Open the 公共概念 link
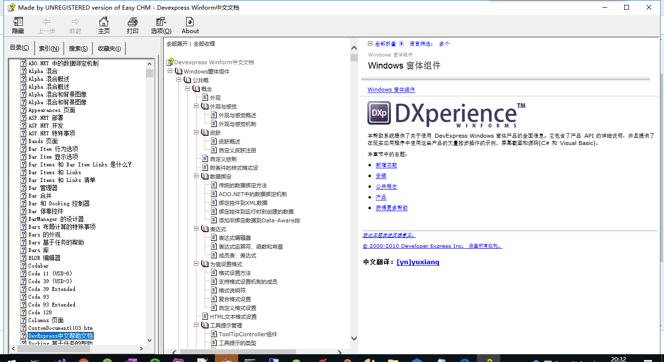The image size is (664, 362). coord(386,186)
